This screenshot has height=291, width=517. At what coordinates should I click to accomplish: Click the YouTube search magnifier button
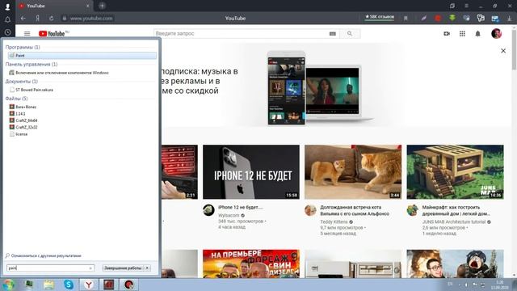pos(350,33)
